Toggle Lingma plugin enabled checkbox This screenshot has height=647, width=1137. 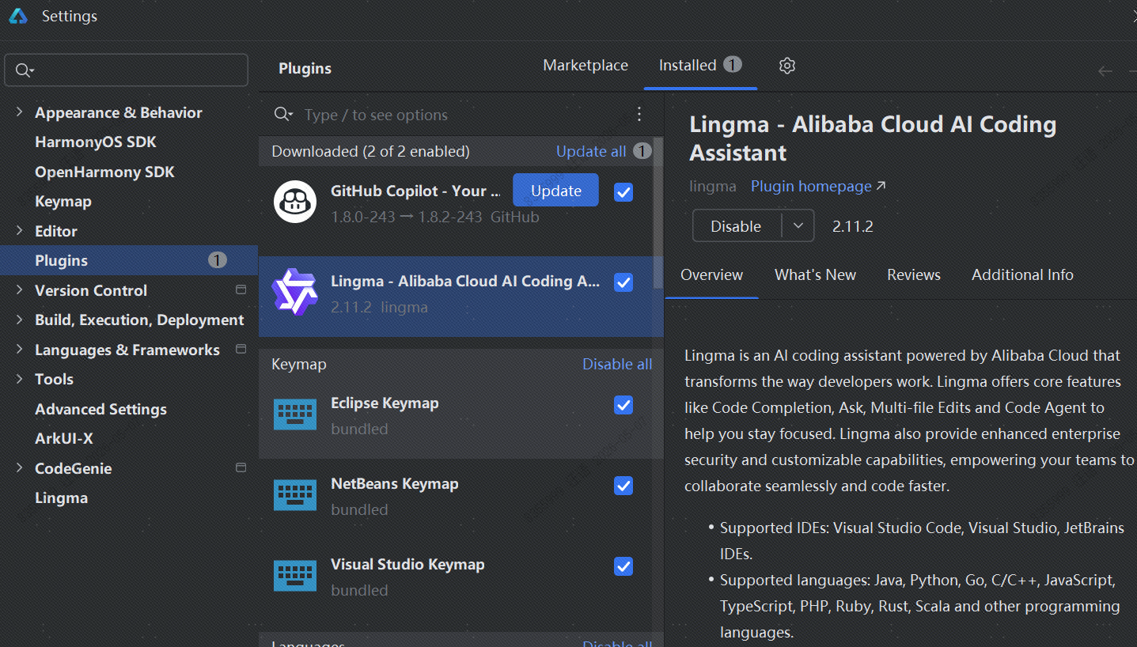[623, 282]
